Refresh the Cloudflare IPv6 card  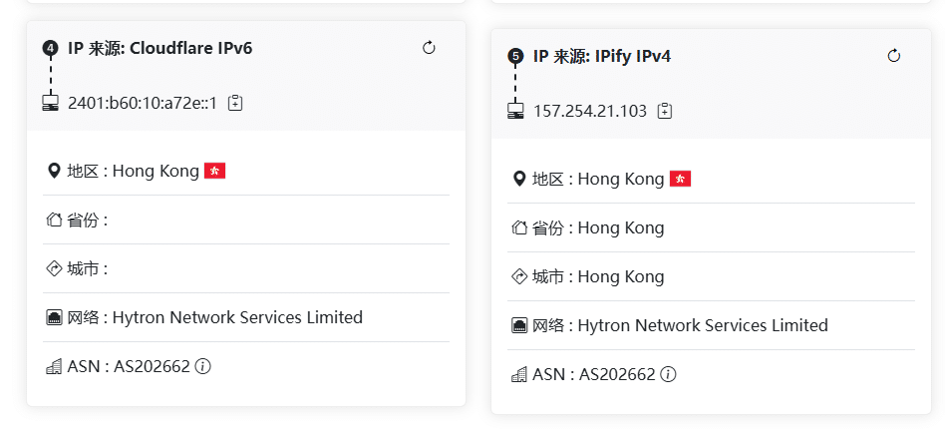(x=429, y=48)
